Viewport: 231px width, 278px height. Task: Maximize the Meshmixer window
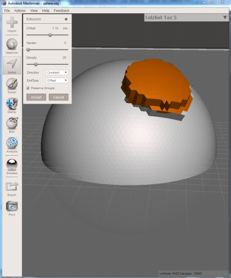coord(212,2)
